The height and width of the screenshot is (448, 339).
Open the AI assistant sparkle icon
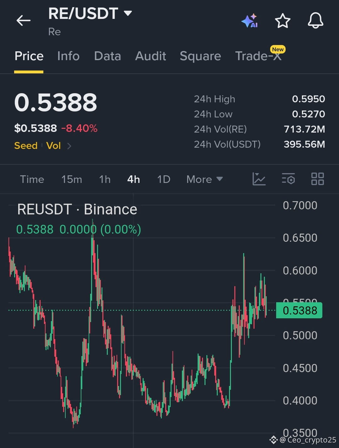click(250, 21)
